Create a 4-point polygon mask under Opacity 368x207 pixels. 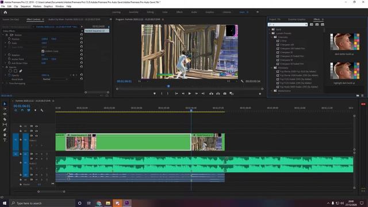[16, 71]
